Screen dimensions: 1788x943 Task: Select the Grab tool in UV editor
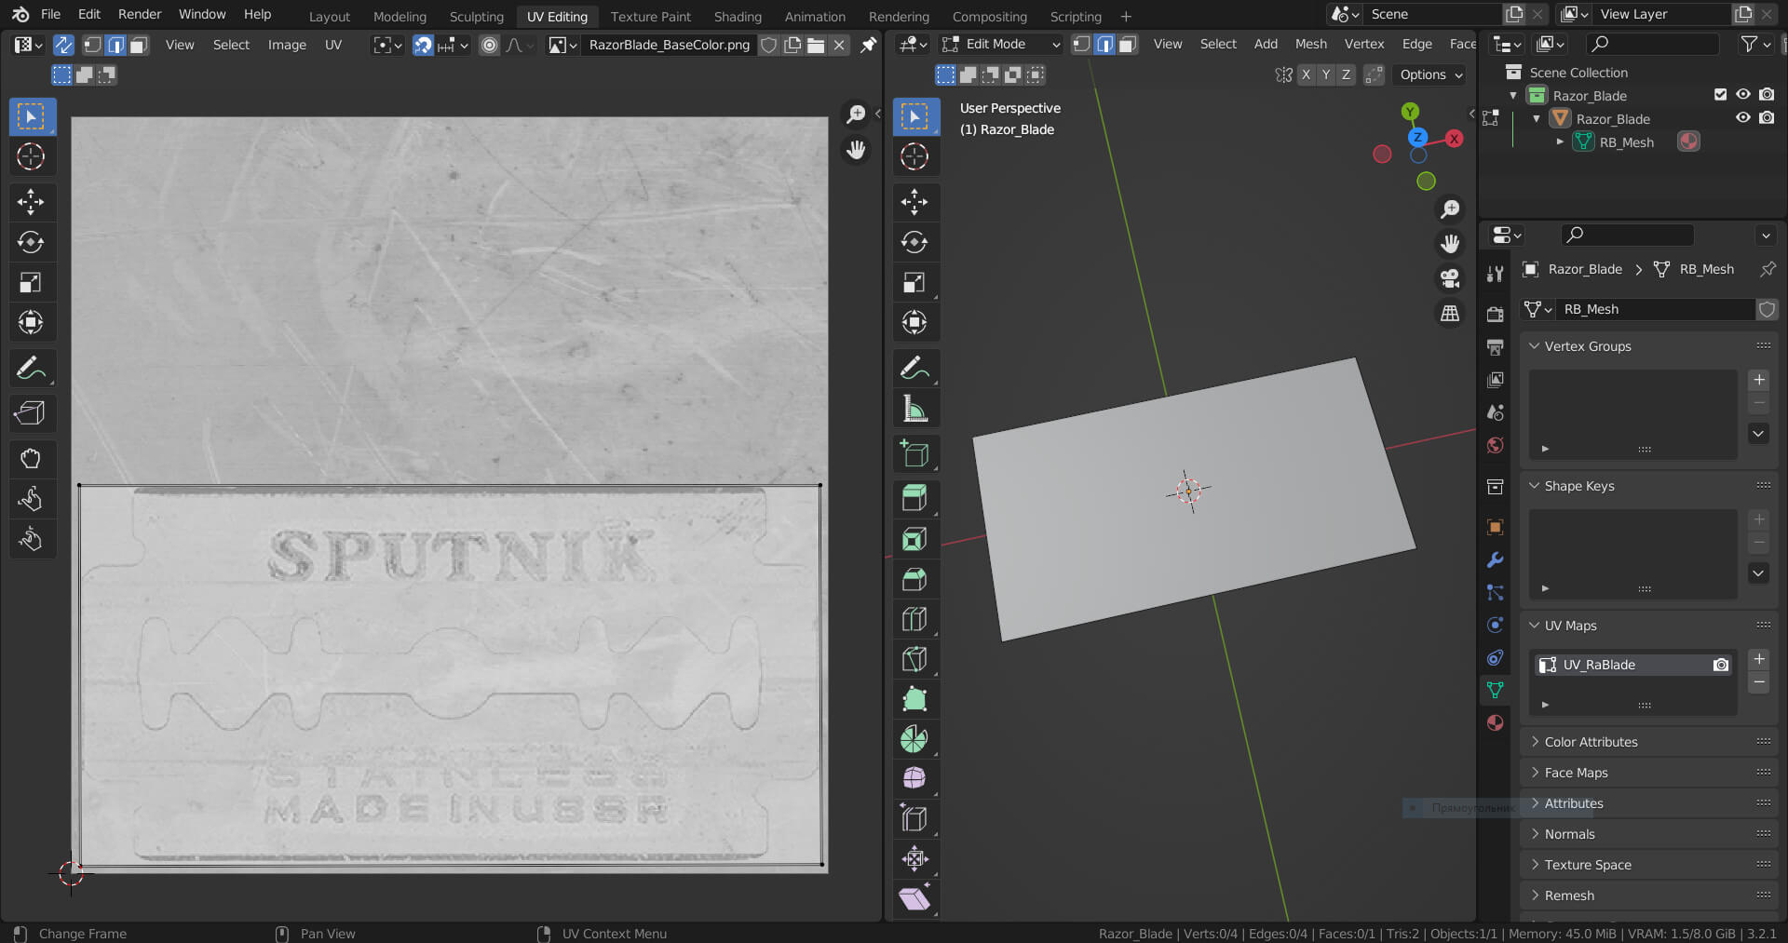pyautogui.click(x=31, y=458)
